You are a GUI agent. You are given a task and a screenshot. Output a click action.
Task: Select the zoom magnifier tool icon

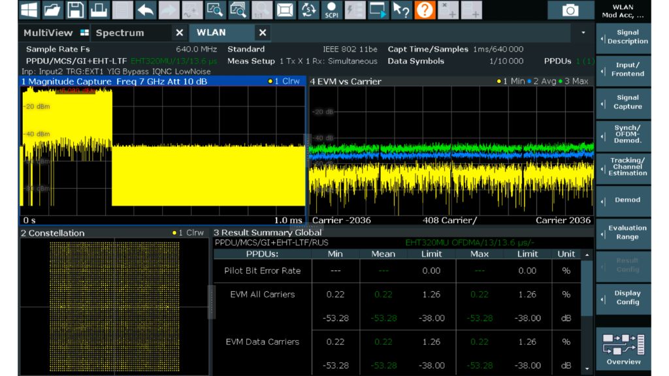tap(215, 10)
